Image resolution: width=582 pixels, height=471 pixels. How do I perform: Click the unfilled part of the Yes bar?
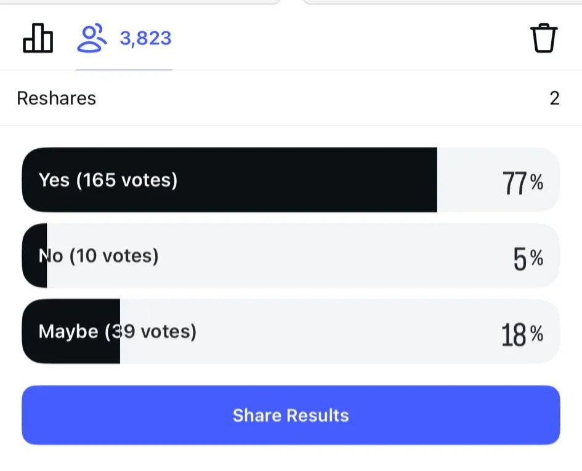(468, 180)
